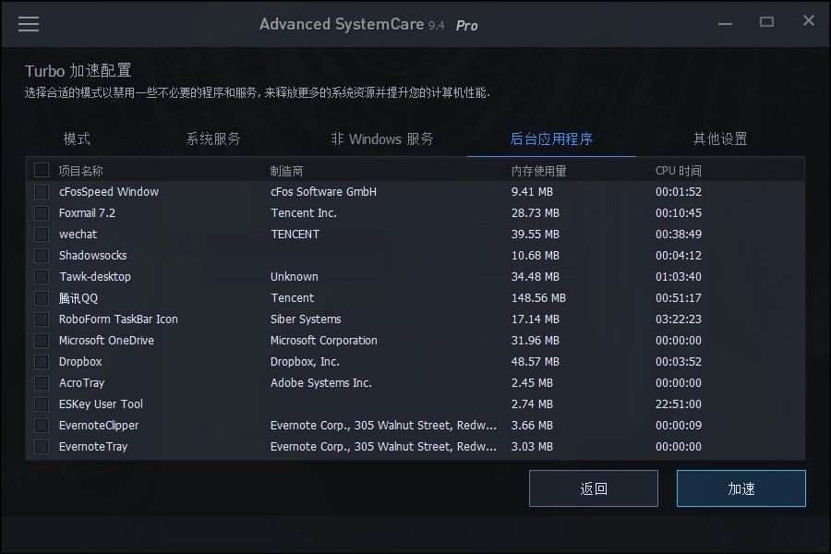Click the 返回 button
Screen dimensions: 831x554
[594, 488]
